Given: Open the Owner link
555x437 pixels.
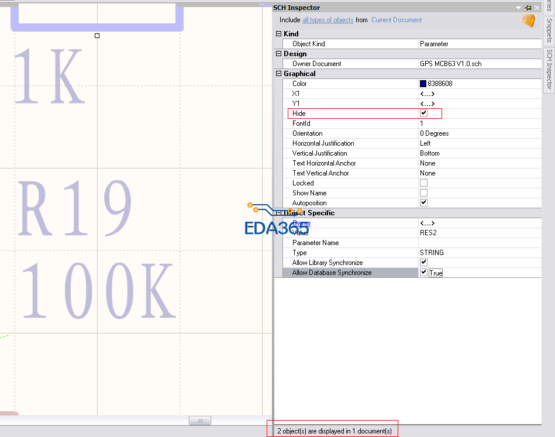Looking at the screenshot, I should point(302,223).
